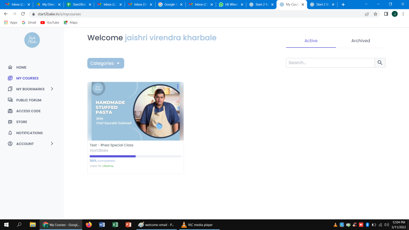This screenshot has height=230, width=409.
Task: Expand the Account submenu
Action: [x=52, y=144]
